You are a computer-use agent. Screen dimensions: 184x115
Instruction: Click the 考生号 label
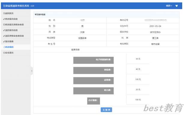[51, 44]
